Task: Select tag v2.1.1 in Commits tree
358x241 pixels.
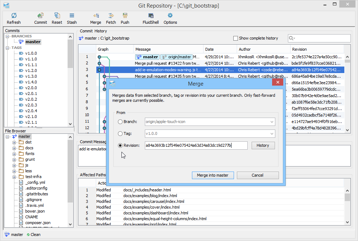Action: tap(31, 122)
